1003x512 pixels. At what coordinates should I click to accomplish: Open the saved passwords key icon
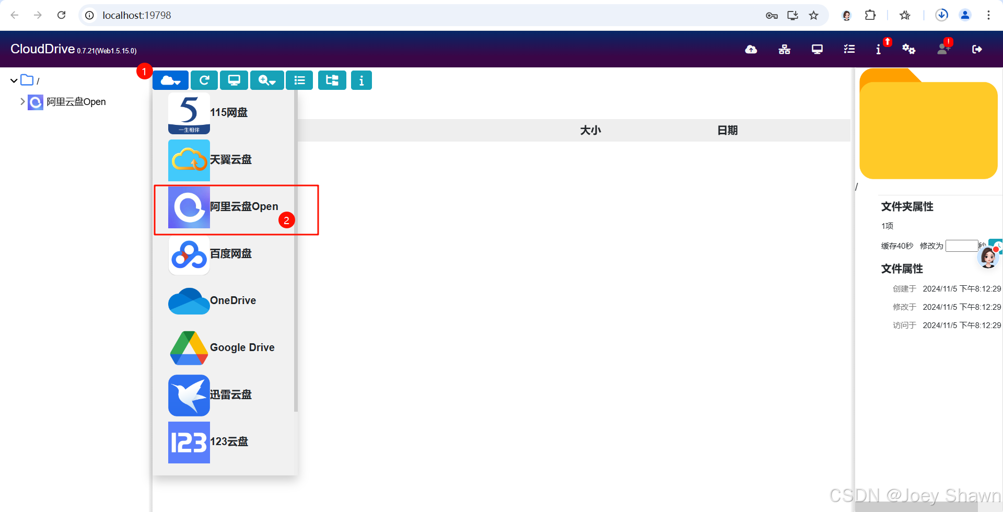772,15
